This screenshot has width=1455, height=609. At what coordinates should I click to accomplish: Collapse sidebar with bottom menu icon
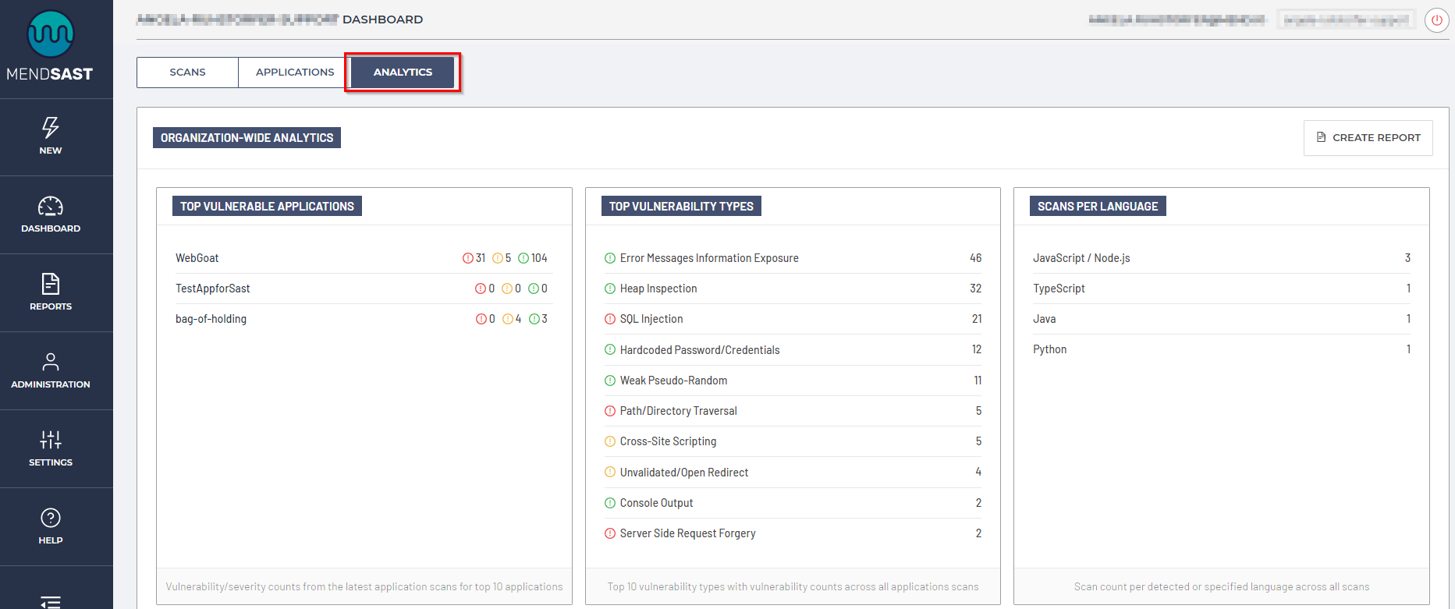coord(51,601)
